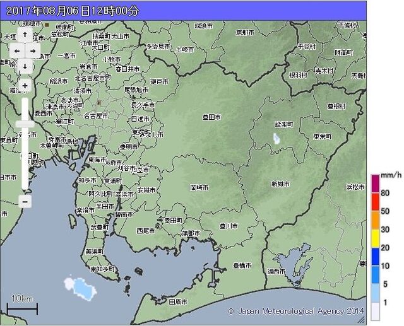The height and width of the screenshot is (326, 404).
Task: Click the 豊川市 map label
Action: tap(229, 226)
